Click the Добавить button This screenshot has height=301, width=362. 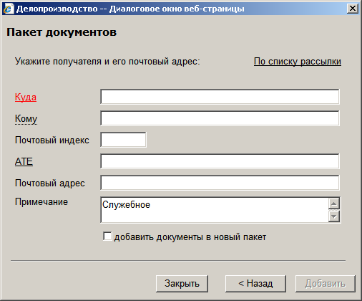[326, 284]
